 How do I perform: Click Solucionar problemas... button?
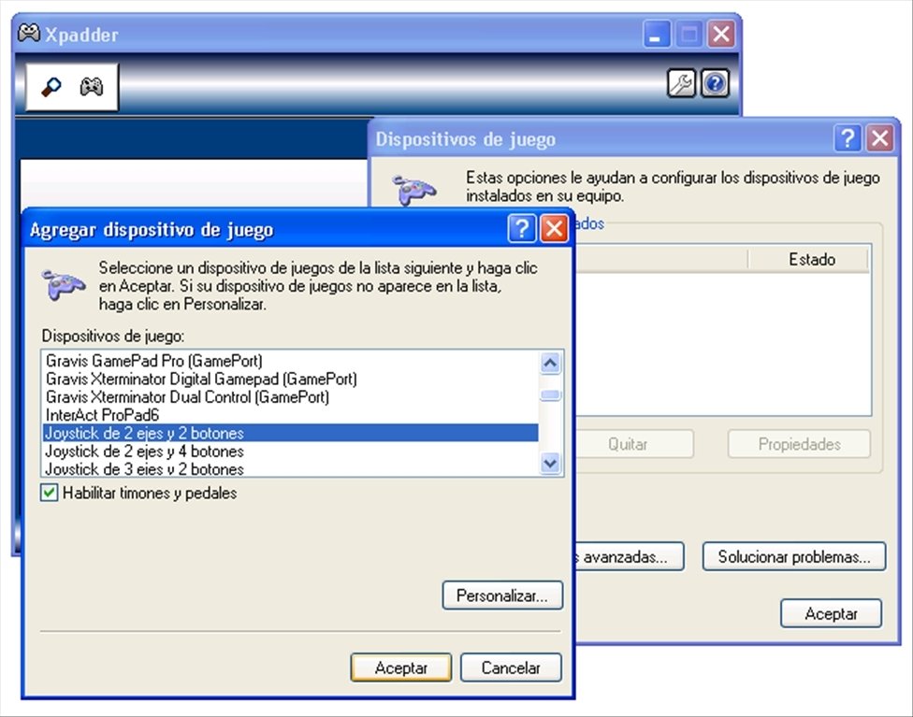coord(794,556)
